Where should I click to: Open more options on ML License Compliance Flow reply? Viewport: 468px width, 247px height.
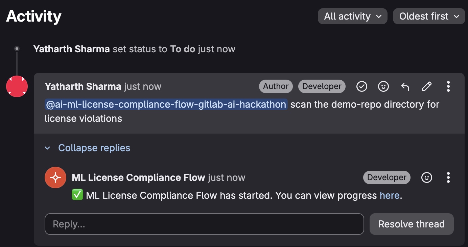[x=448, y=177]
